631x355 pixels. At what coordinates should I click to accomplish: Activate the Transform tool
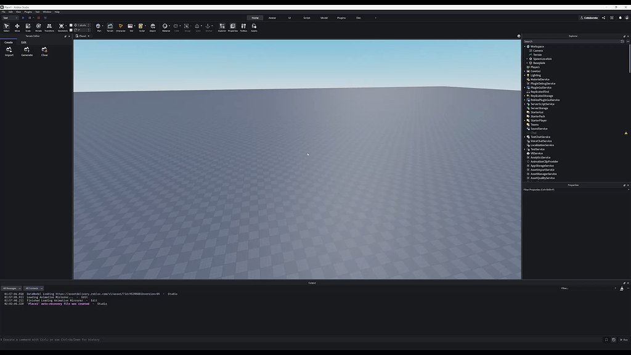pos(49,27)
